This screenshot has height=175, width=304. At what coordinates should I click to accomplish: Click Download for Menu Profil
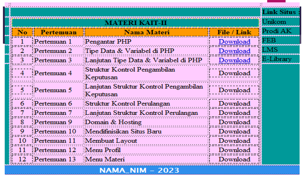point(234,150)
